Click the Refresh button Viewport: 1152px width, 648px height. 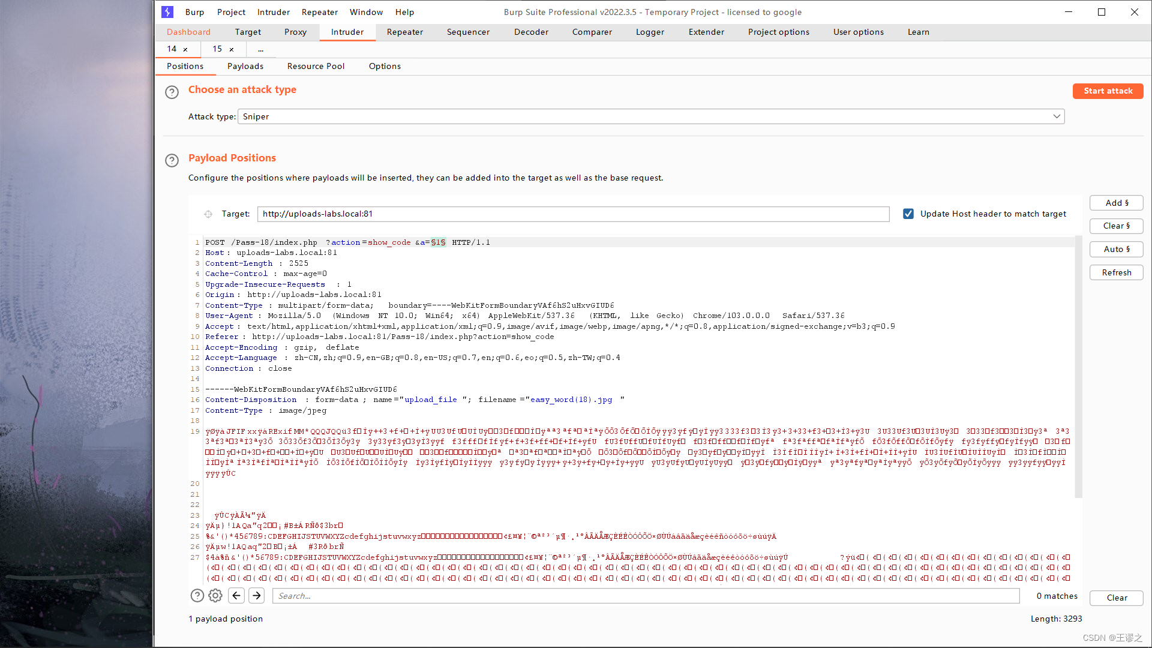(x=1116, y=273)
